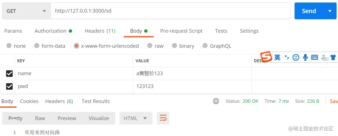Switch Sogou input language via 英 icon
Viewport: 338px width, 136px height.
[x=277, y=57]
